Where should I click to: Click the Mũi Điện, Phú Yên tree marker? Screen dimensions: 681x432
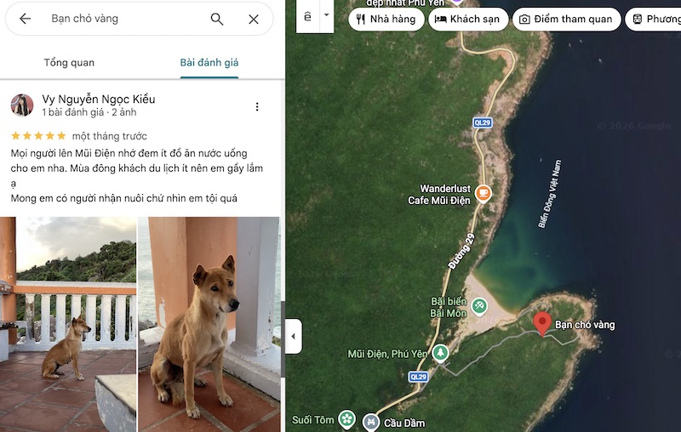pos(440,353)
